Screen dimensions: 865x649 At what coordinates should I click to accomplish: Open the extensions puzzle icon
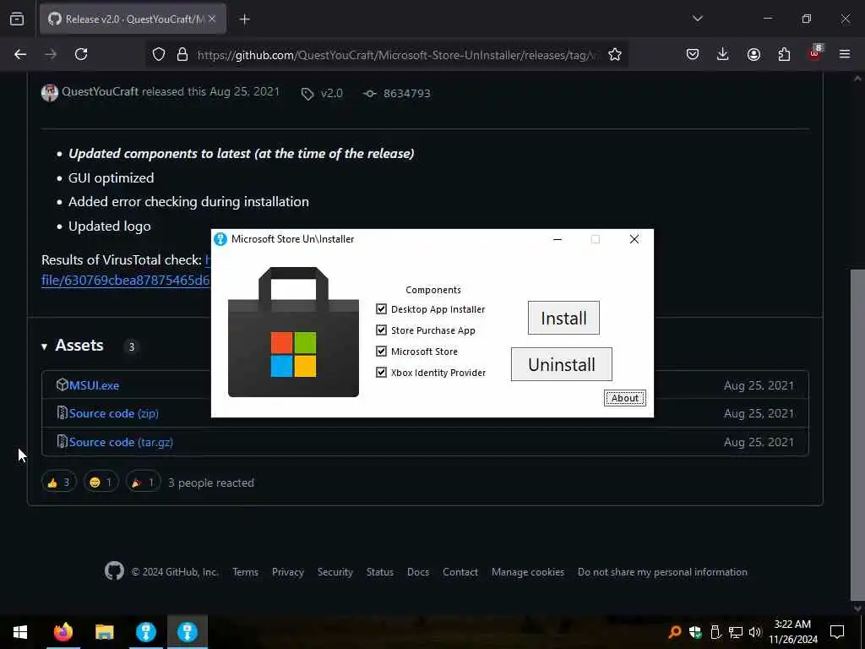[784, 54]
